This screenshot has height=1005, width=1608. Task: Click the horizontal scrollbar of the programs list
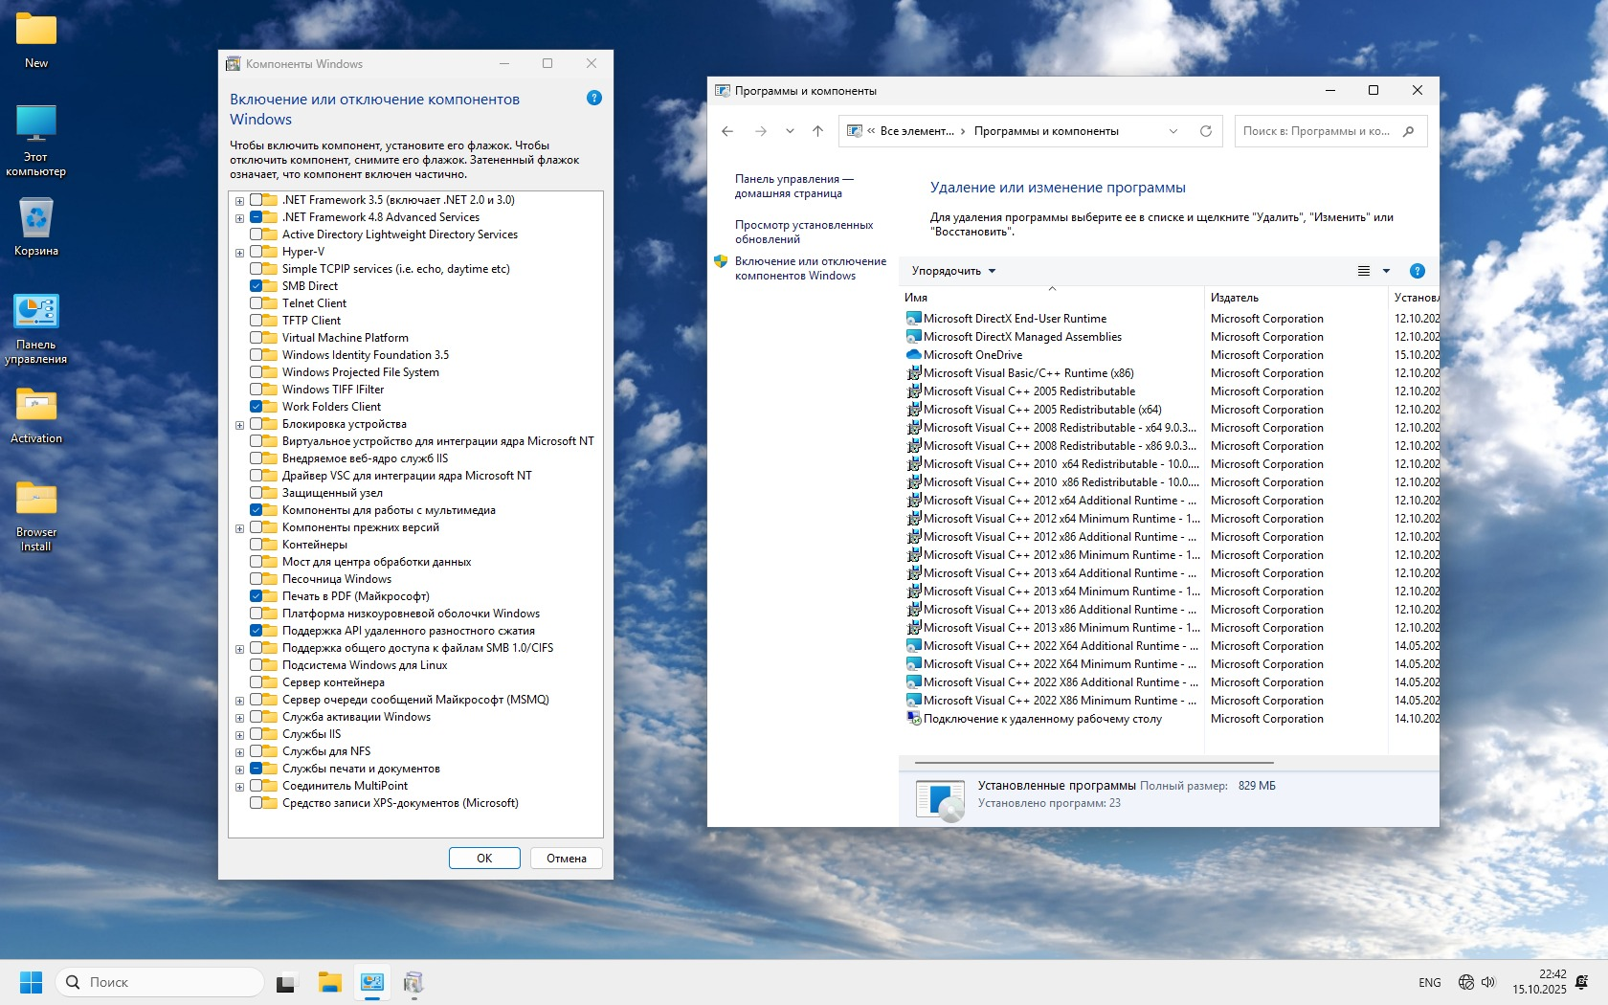pyautogui.click(x=1093, y=763)
